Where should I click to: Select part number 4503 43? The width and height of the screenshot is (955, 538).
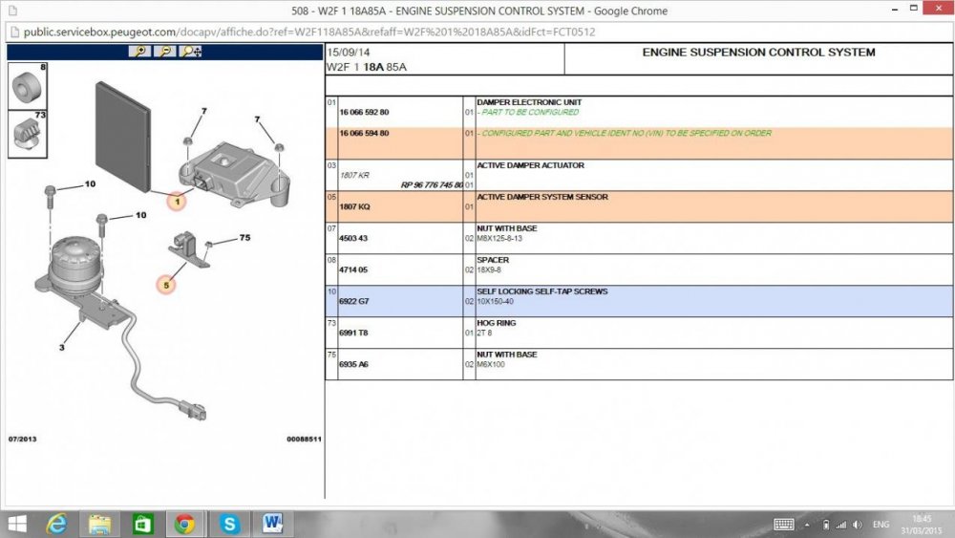(353, 238)
